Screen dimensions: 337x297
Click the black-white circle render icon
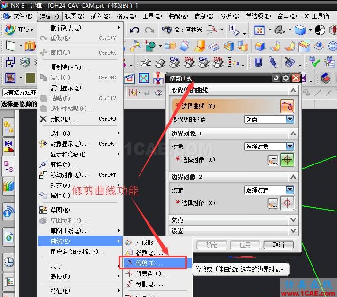pos(320,30)
